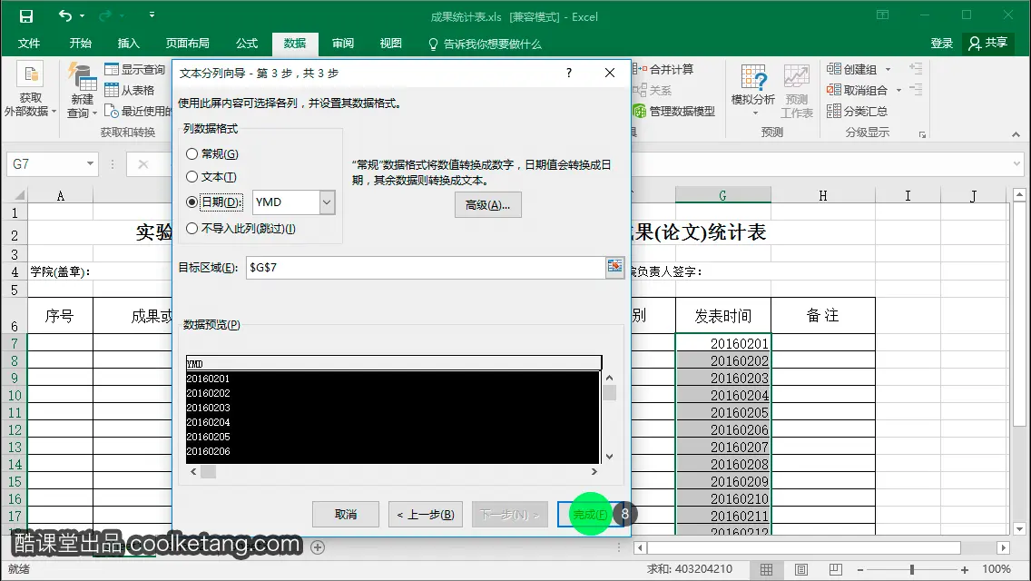Click the zoom slider handle

tap(912, 570)
